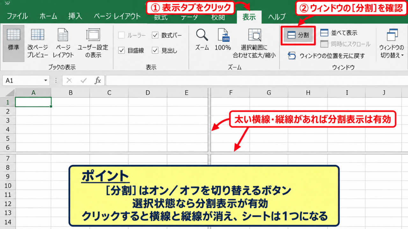The height and width of the screenshot is (229, 408).
Task: Switch to 標準 workbook view
Action: point(14,43)
